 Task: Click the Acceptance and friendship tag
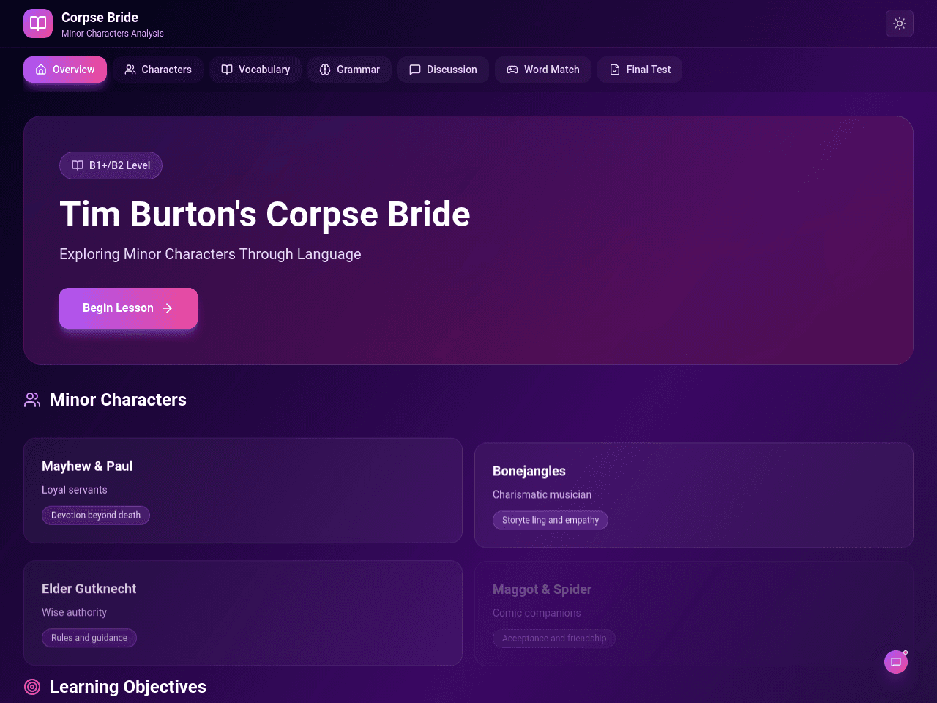(554, 639)
